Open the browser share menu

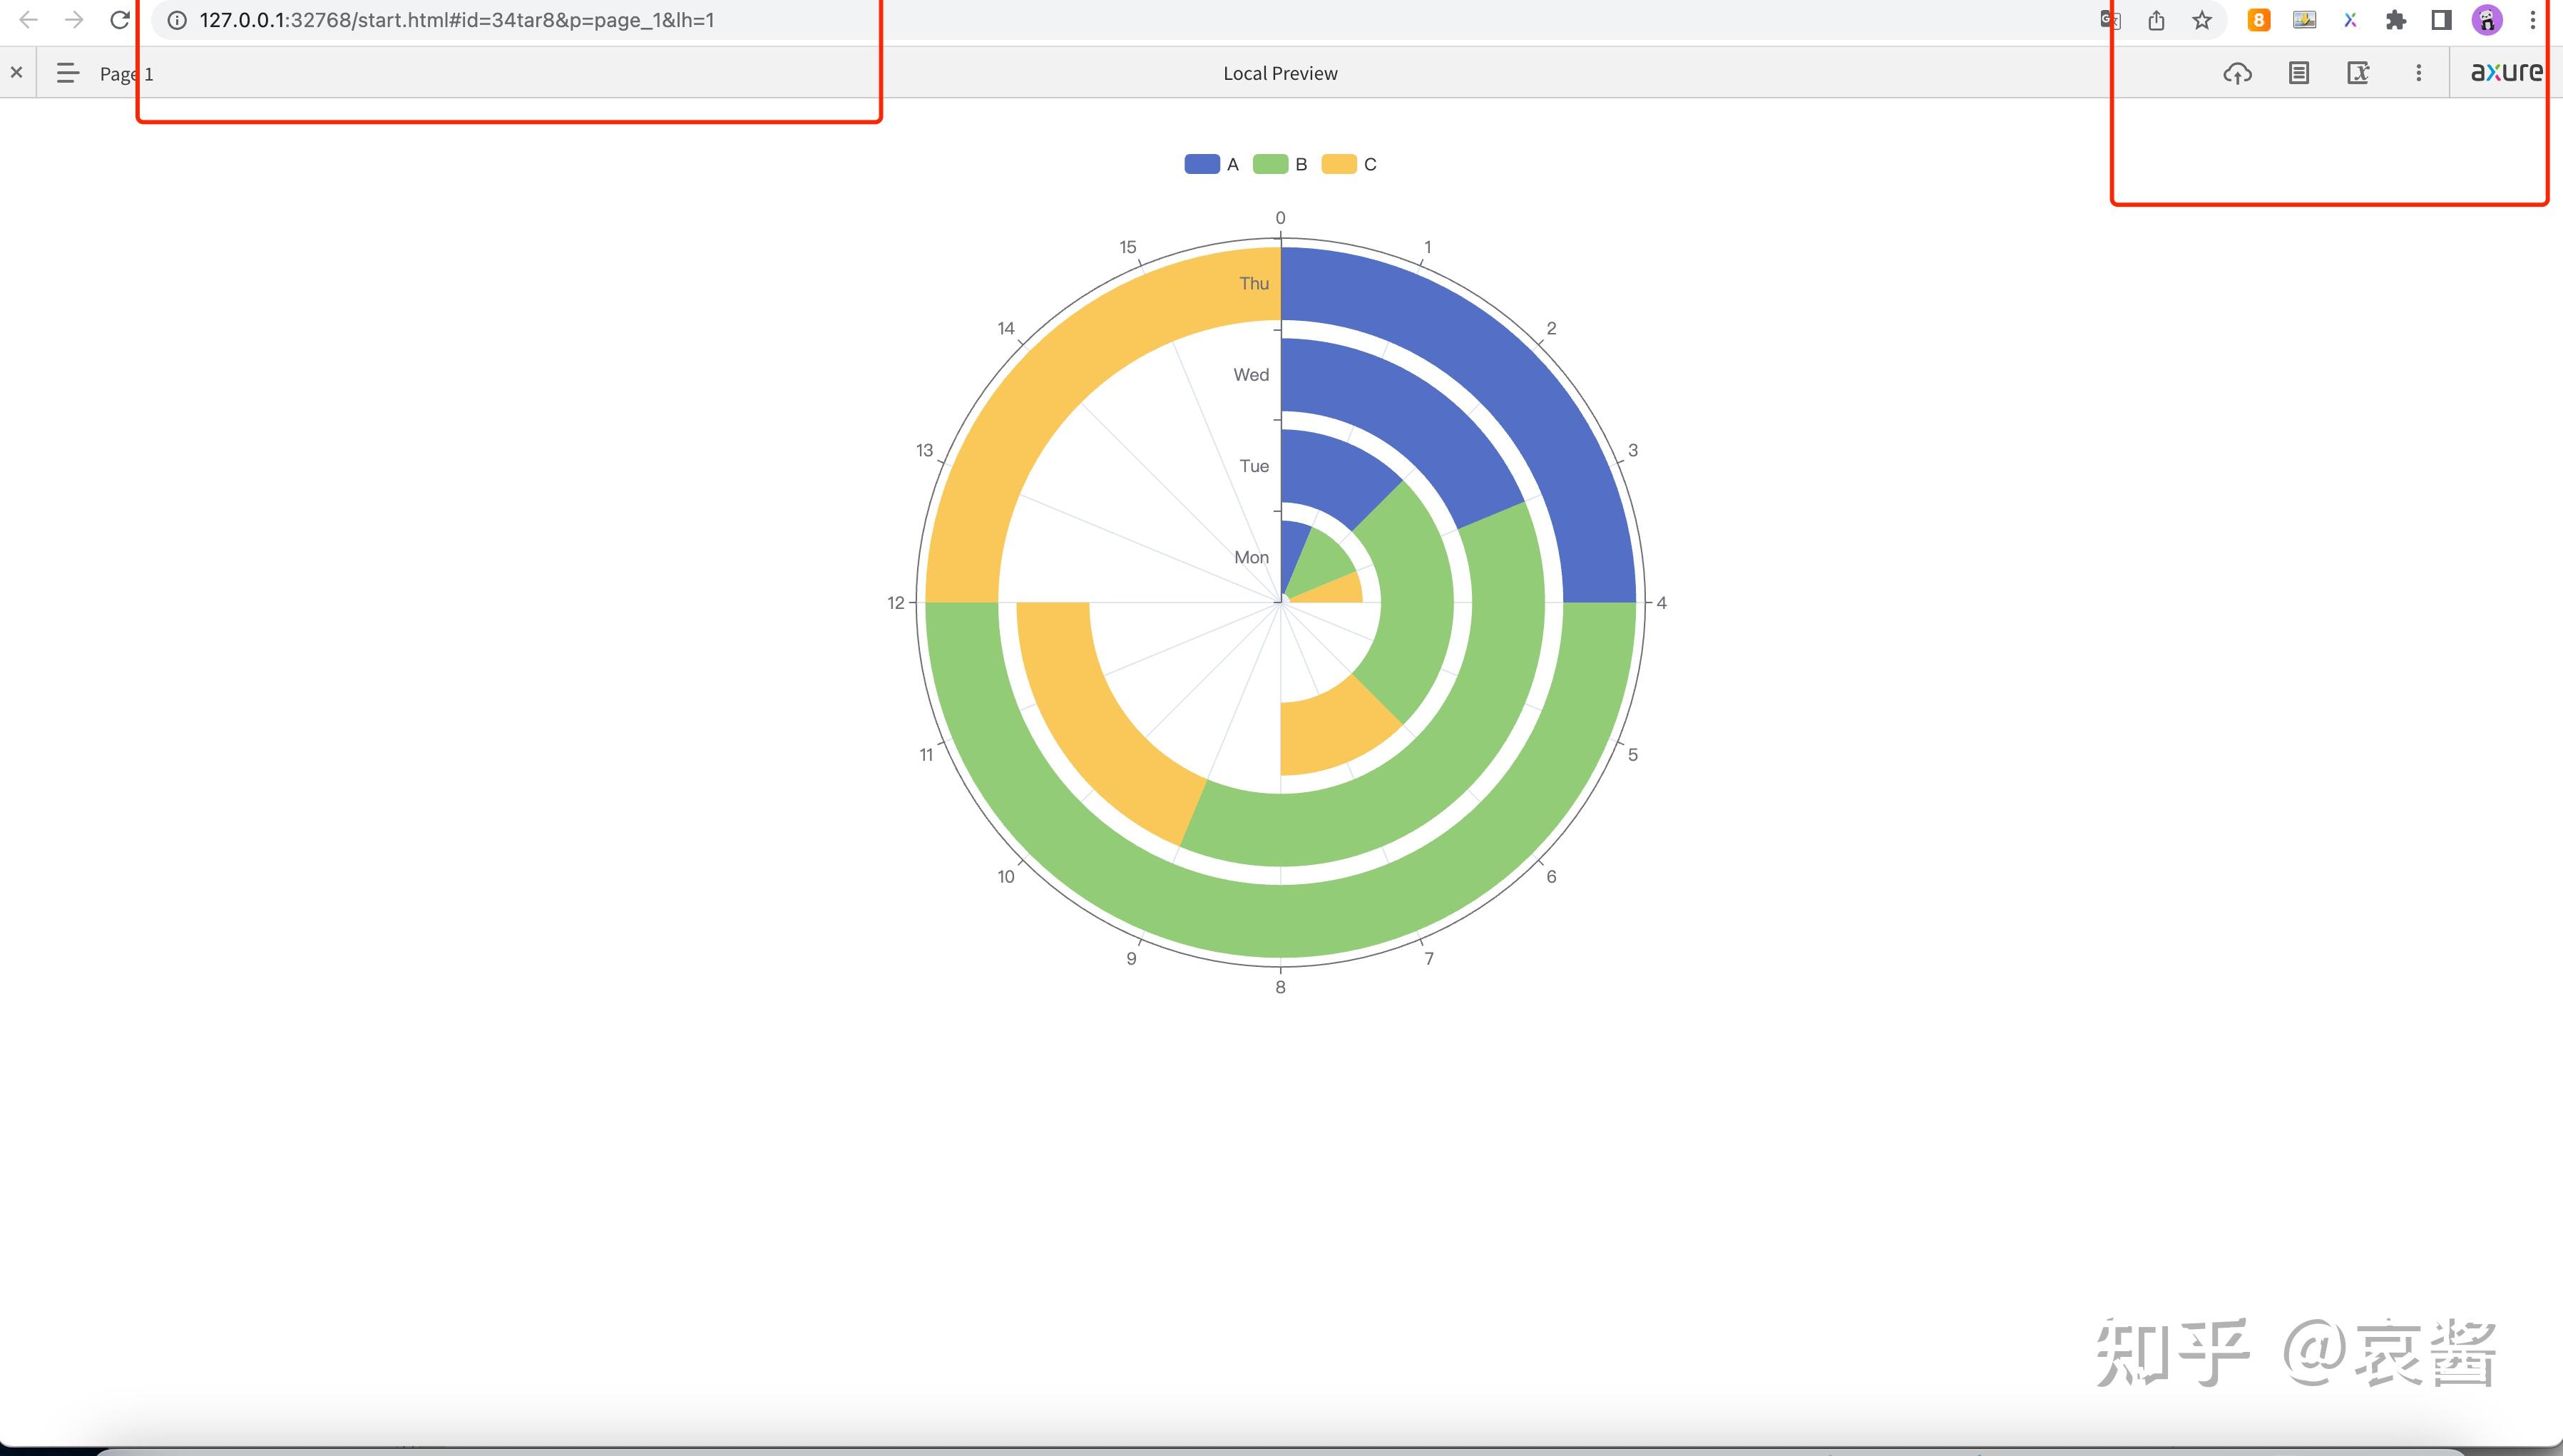(x=2156, y=20)
